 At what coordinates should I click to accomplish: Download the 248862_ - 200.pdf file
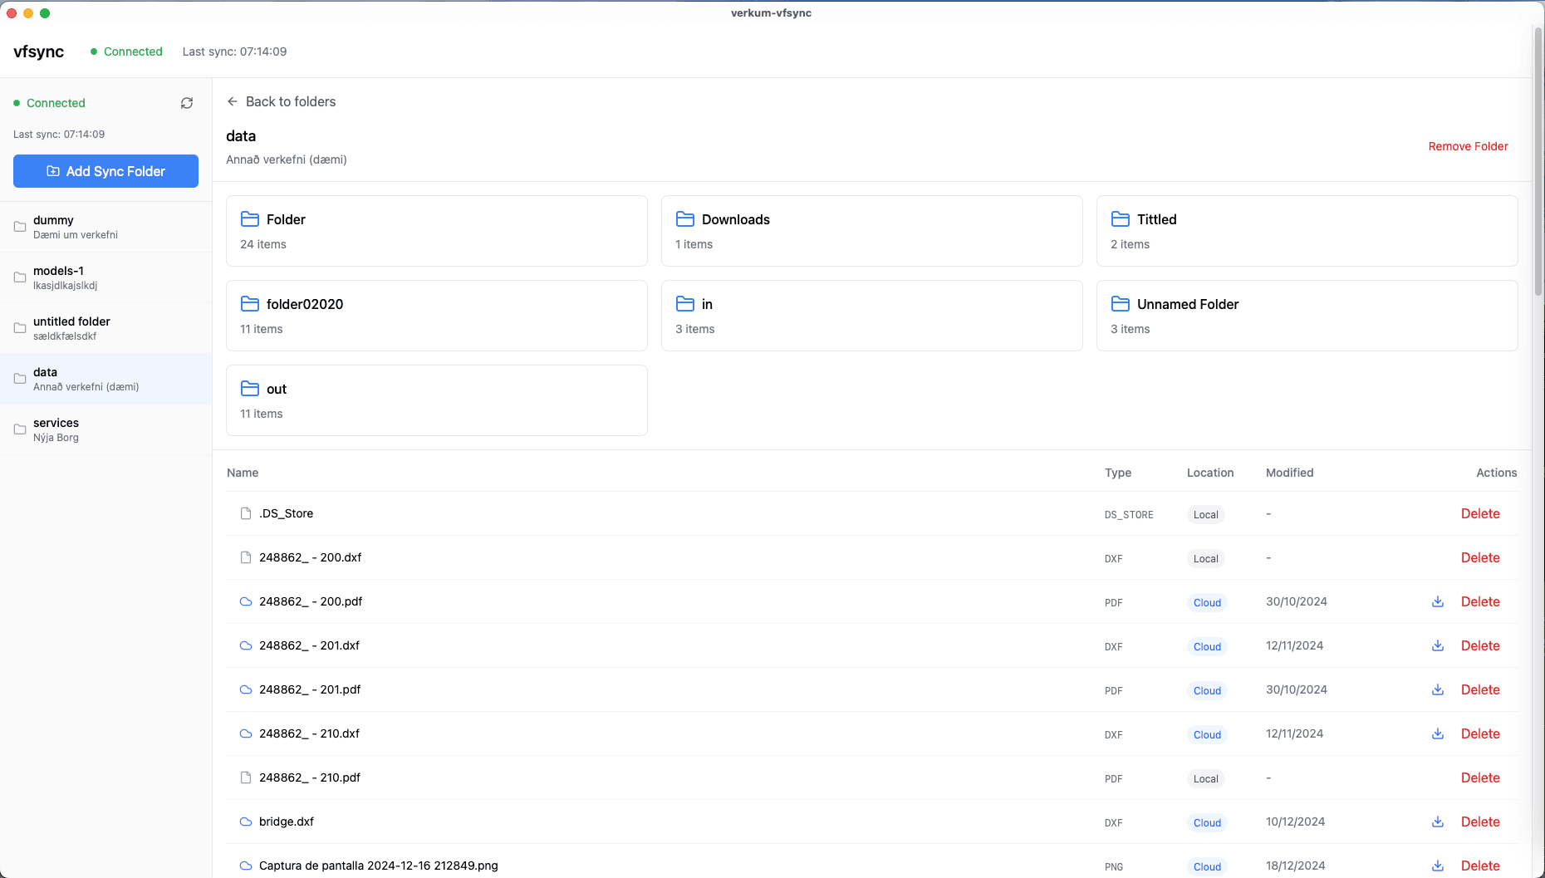point(1437,602)
